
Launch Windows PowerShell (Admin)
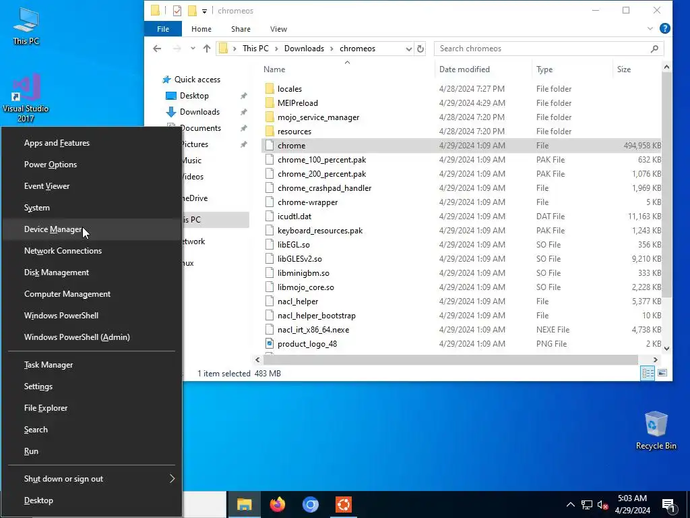pos(91,337)
